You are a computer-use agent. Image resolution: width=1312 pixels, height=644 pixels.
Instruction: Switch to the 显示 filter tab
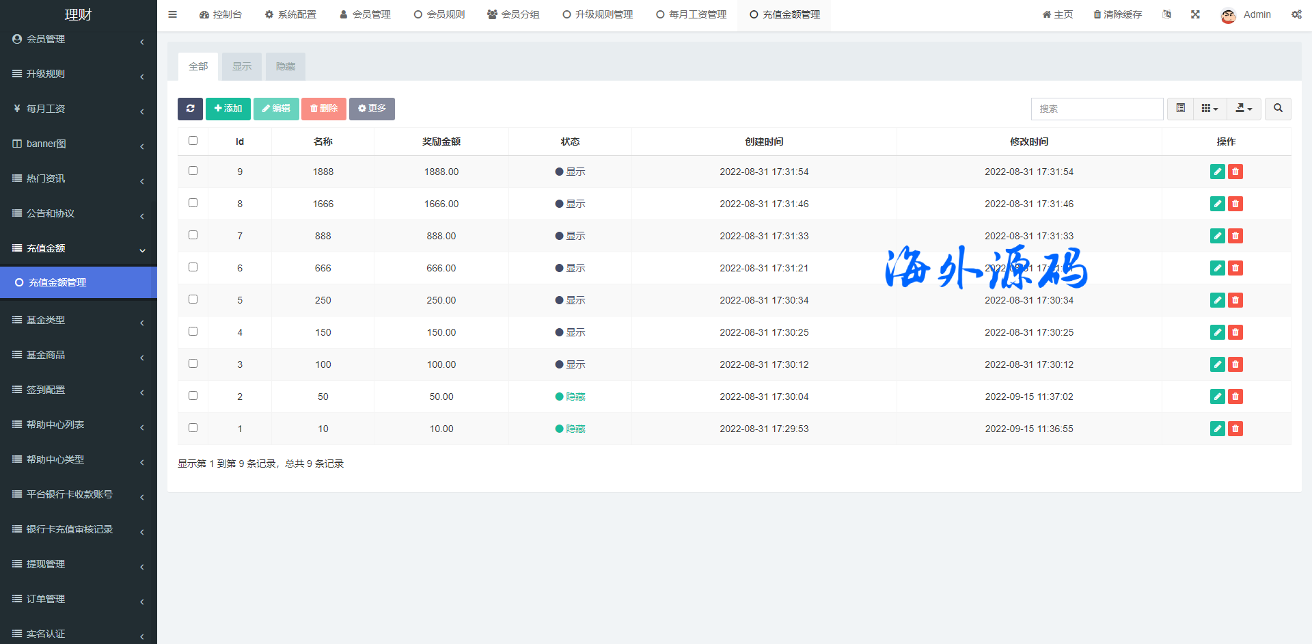242,66
